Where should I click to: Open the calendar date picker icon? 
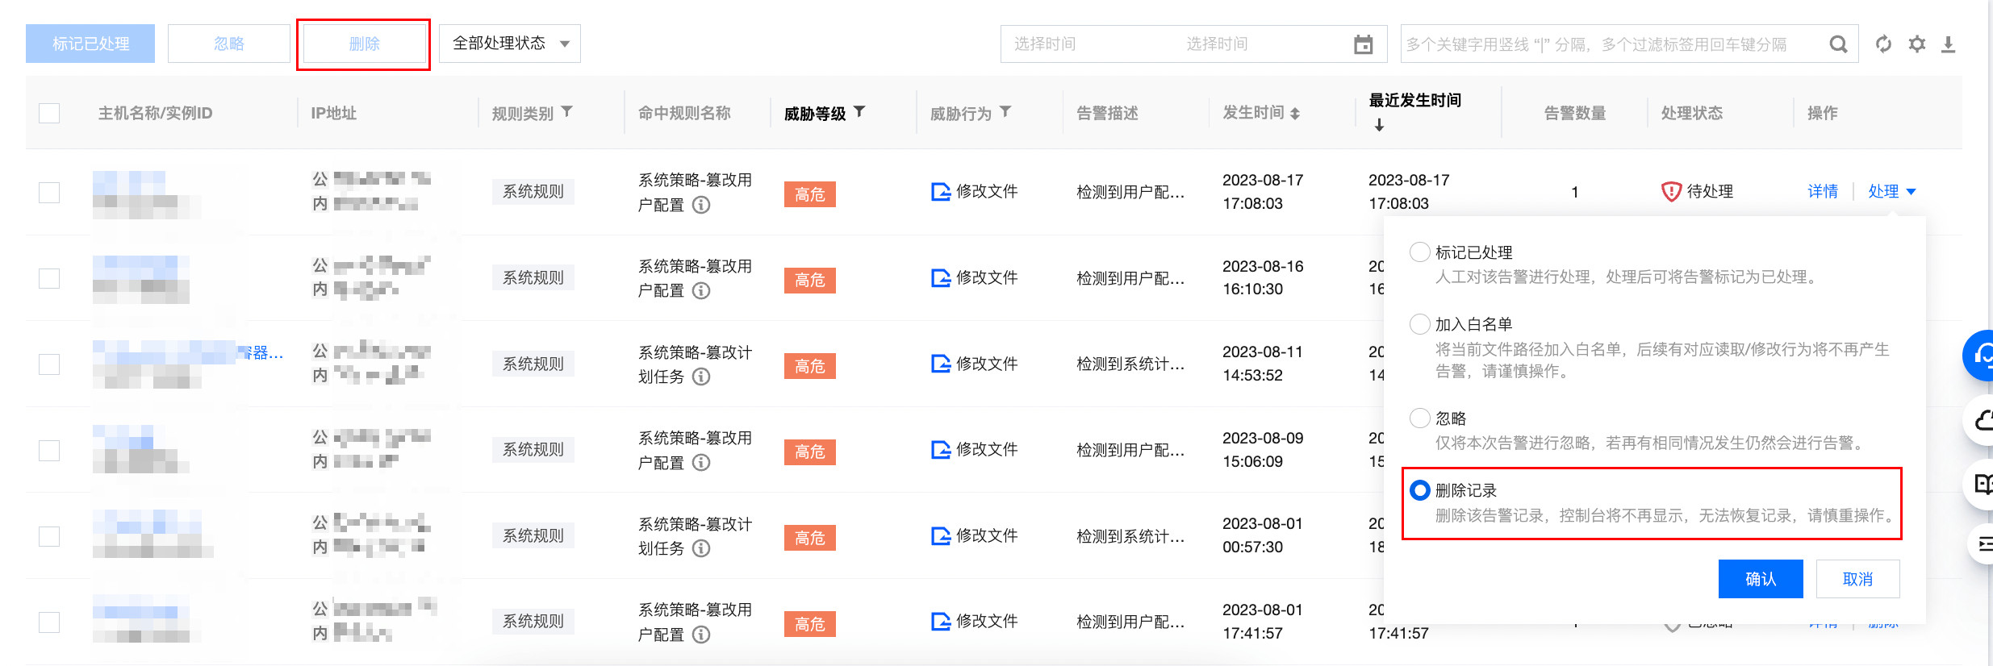click(1363, 44)
